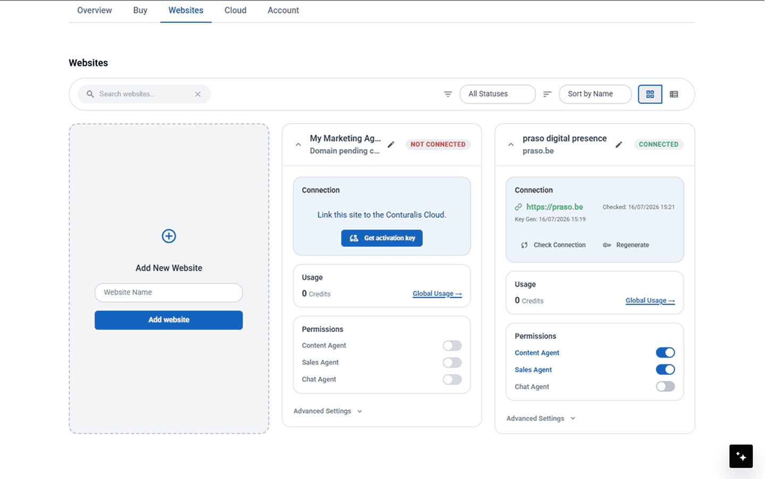Screen dimensions: 766x479
Task: Clear the website search with X
Action: pyautogui.click(x=198, y=94)
